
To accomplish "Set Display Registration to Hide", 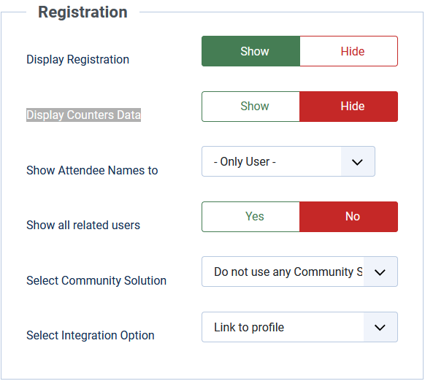I will point(349,51).
